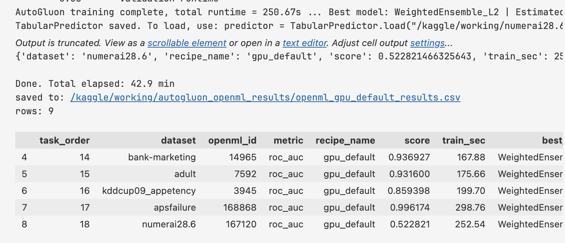
Task: Click the openml_id value 168868
Action: click(240, 208)
